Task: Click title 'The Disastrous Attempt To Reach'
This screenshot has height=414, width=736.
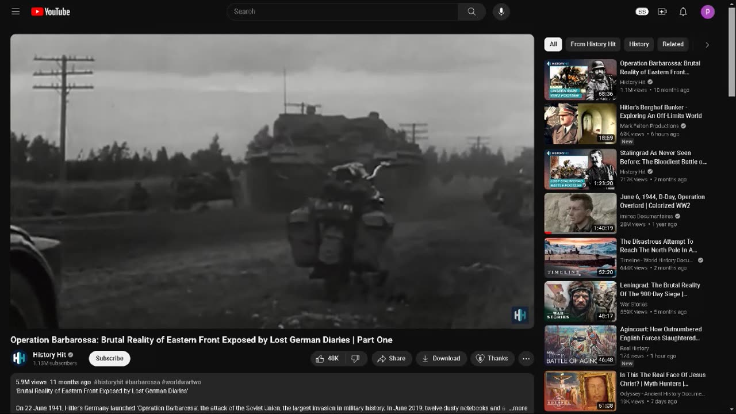Action: [658, 246]
